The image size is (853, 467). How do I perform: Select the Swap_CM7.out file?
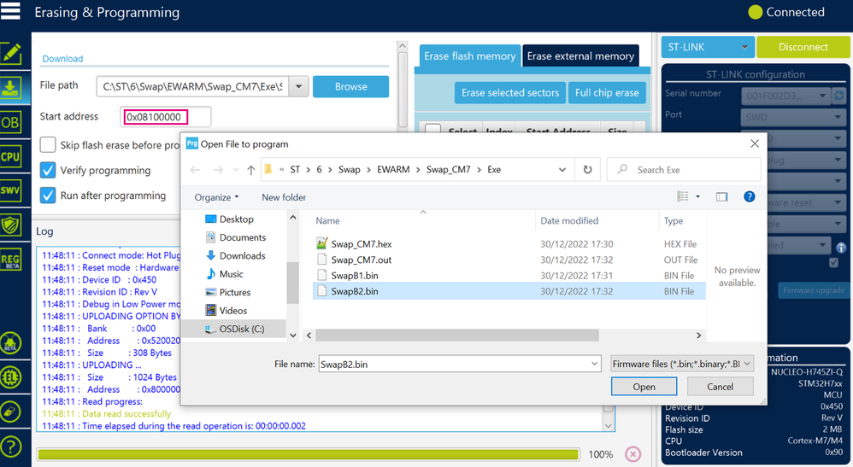pos(362,260)
